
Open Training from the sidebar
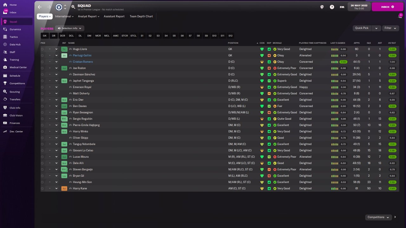click(x=17, y=60)
